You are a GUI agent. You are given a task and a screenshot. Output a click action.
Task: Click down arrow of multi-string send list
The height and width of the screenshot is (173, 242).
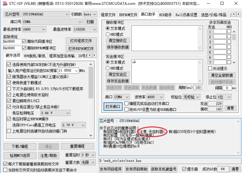pos(234,63)
